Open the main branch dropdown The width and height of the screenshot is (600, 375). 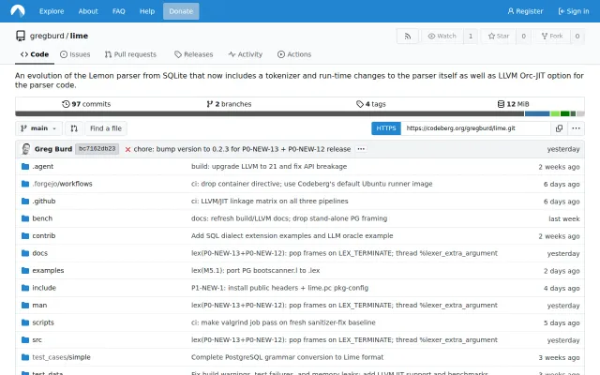(x=38, y=128)
